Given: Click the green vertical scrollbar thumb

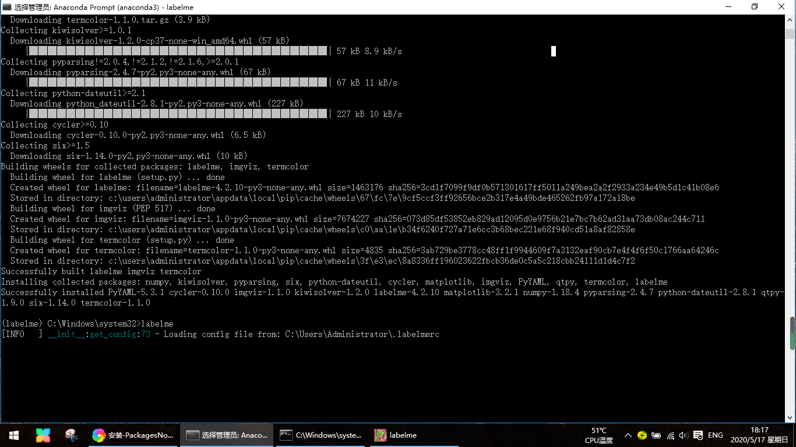Looking at the screenshot, I should [x=792, y=334].
